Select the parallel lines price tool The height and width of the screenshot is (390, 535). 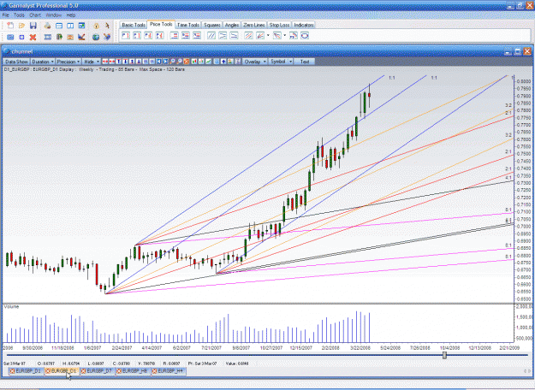coord(211,35)
